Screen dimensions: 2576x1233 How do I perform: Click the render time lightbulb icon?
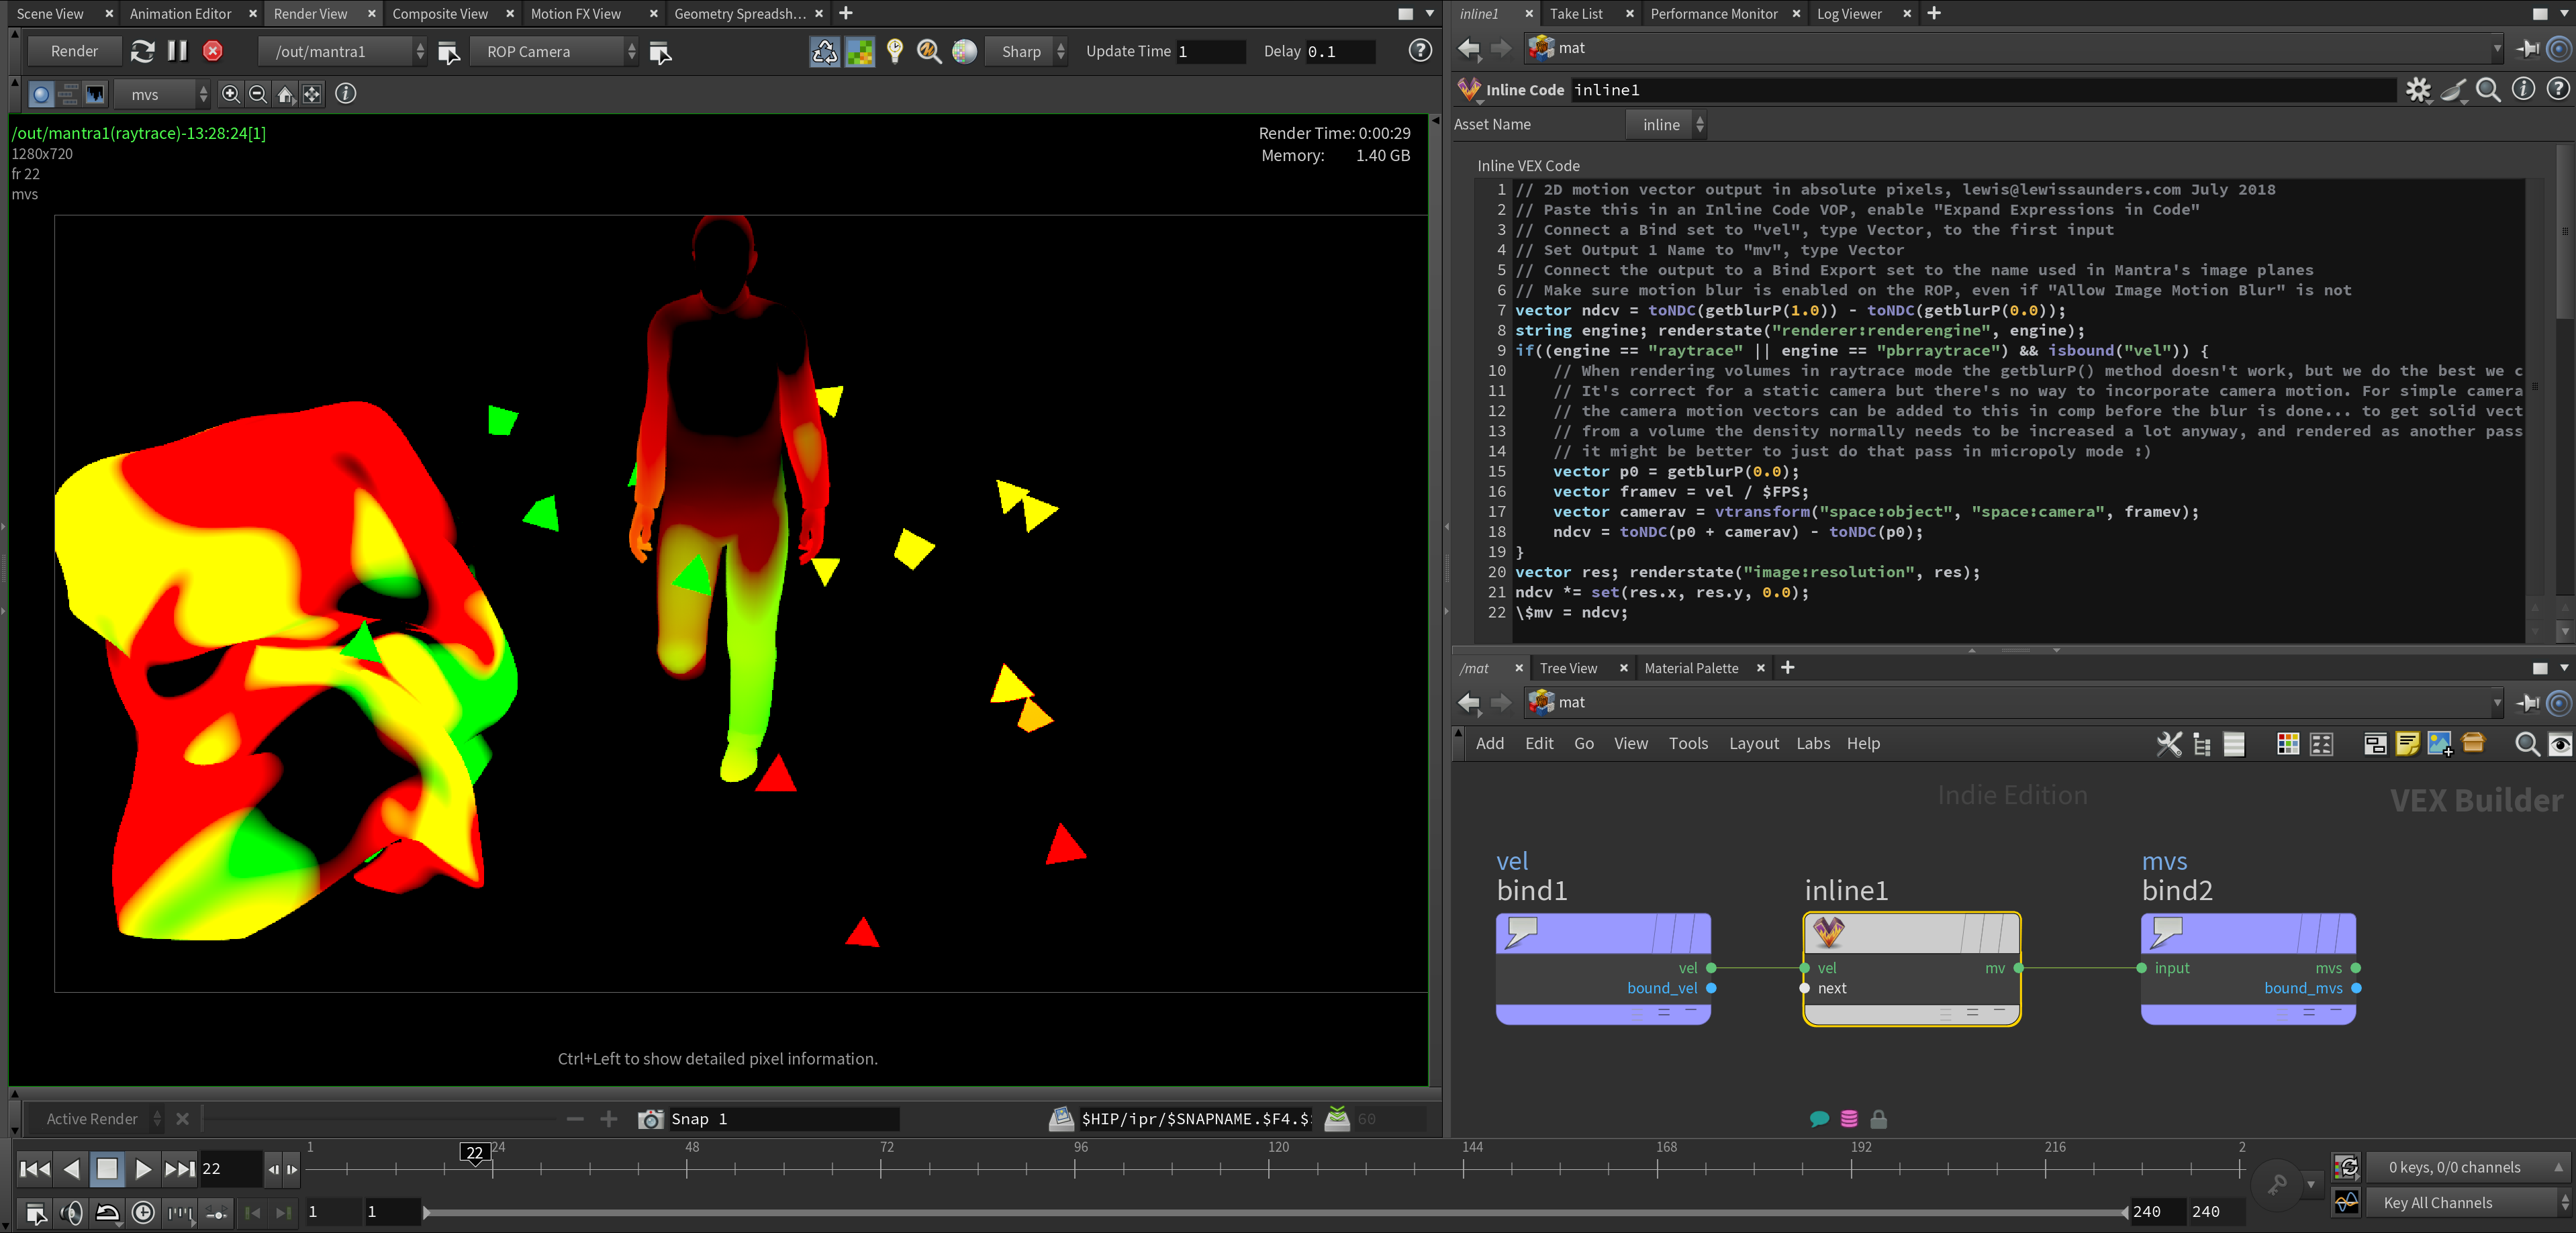894,51
